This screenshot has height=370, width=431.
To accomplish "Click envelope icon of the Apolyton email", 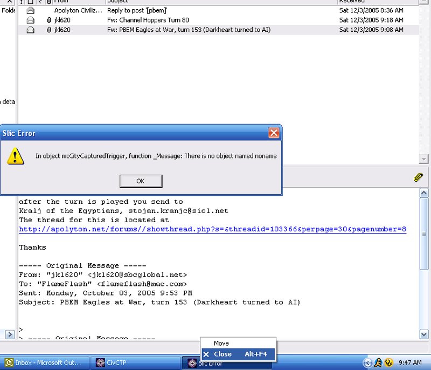I will pos(31,10).
